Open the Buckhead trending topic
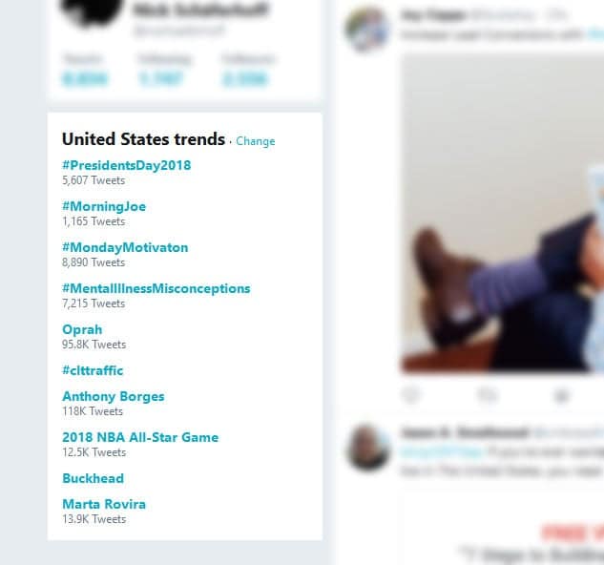This screenshot has height=565, width=604. (93, 478)
